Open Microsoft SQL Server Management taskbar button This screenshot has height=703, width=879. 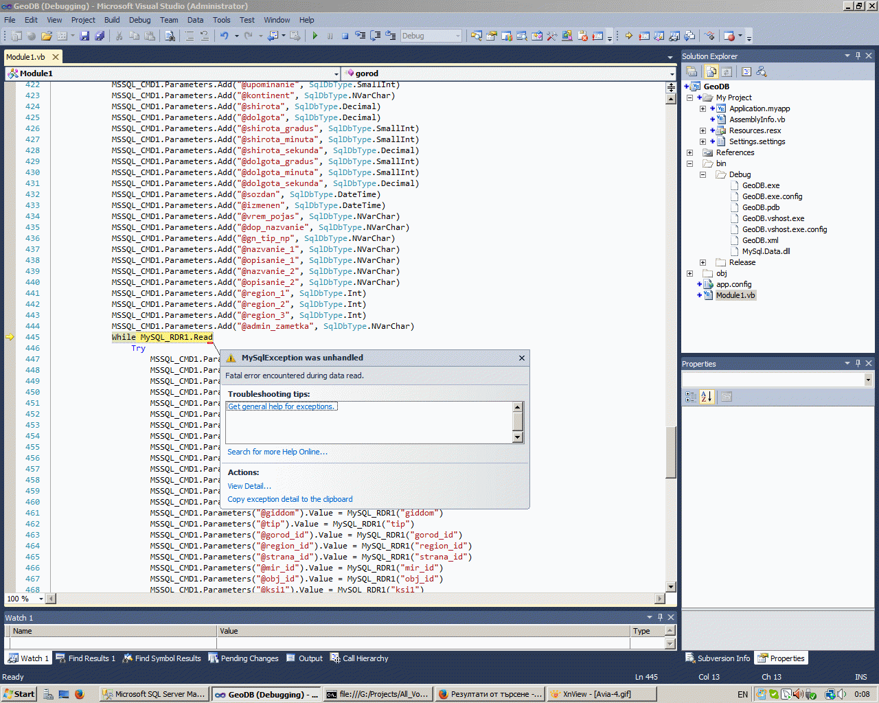tap(154, 694)
